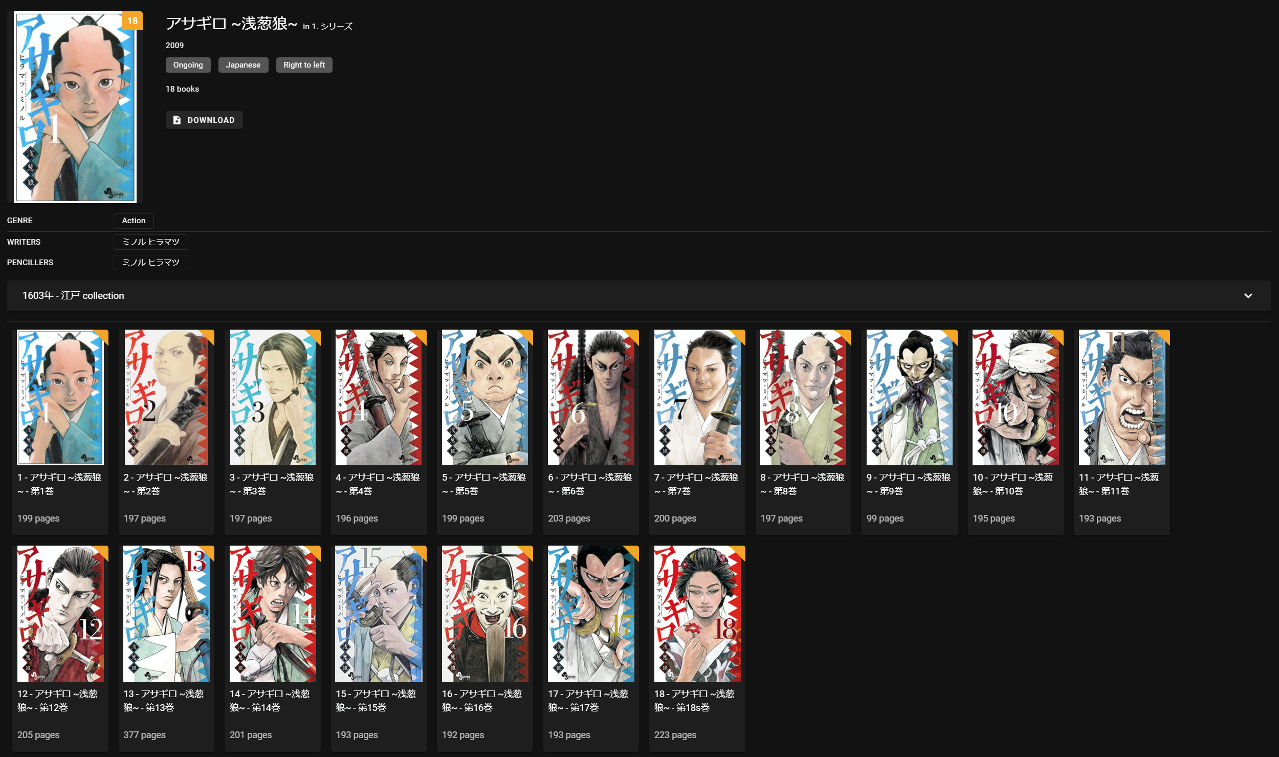Screen dimensions: 1279x757
Task: Click the Japanese language chip
Action: click(243, 65)
